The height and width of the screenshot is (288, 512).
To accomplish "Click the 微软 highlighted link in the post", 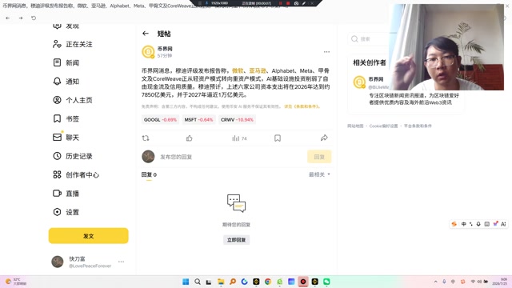I will (x=238, y=70).
